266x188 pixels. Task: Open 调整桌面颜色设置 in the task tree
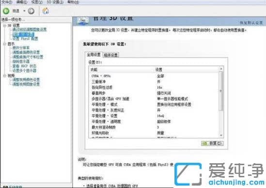pyautogui.click(x=26, y=52)
